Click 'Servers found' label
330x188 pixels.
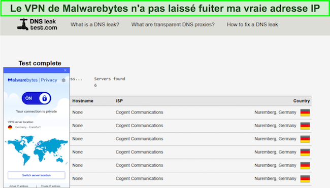(110, 79)
